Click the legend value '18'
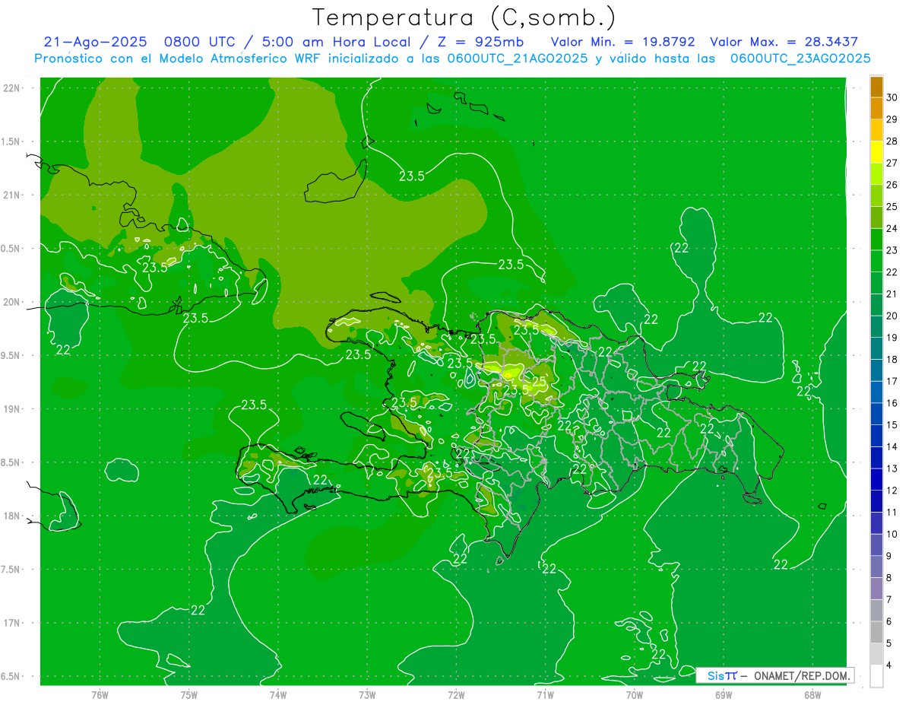Viewport: 912px width, 705px height. click(892, 359)
